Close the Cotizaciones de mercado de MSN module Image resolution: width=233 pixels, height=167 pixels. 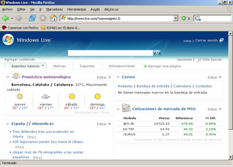(x=220, y=109)
